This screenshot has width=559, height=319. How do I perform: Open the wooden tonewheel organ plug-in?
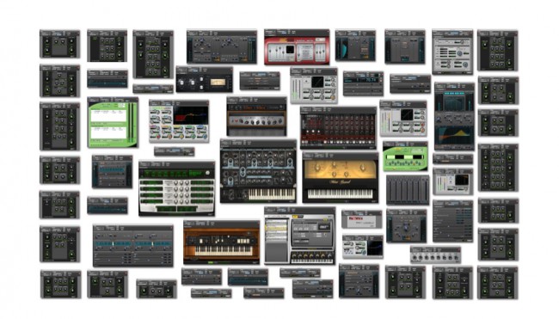tap(221, 242)
